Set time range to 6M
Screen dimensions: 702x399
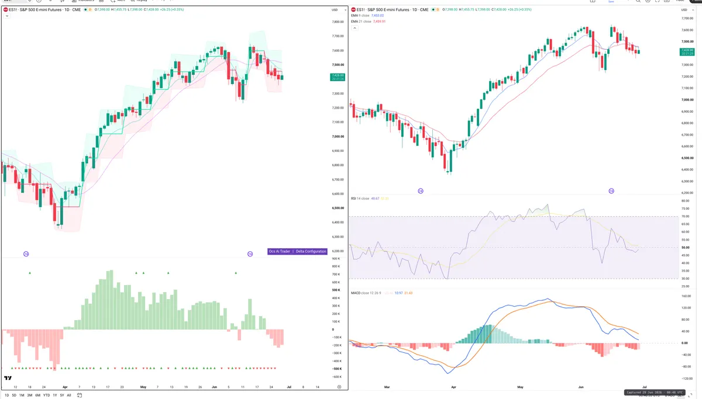click(38, 395)
